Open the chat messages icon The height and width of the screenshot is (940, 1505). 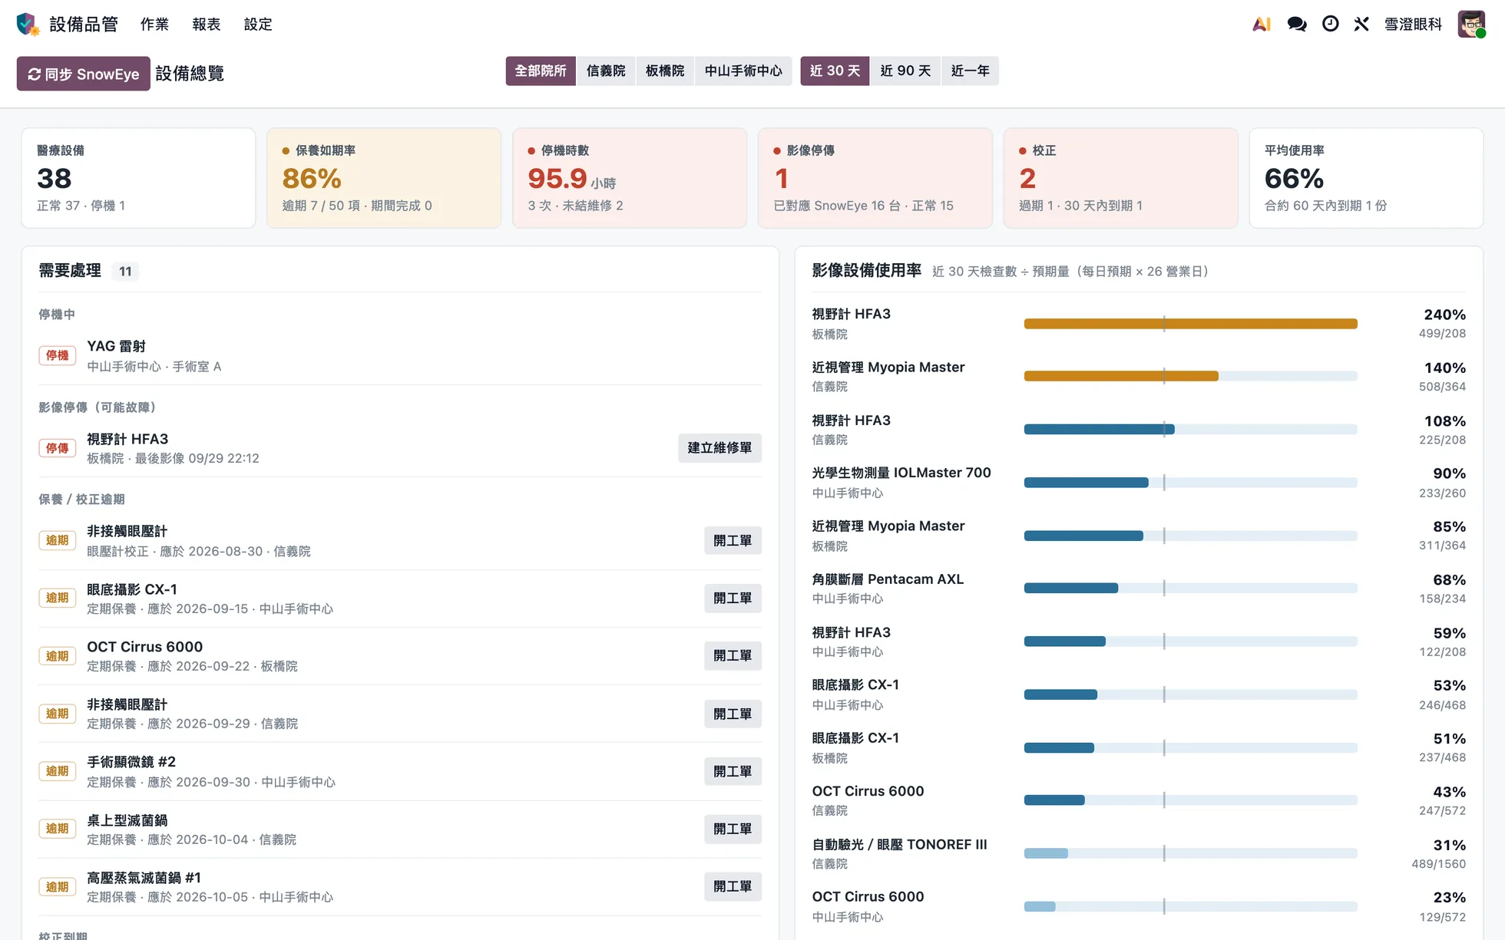coord(1297,25)
